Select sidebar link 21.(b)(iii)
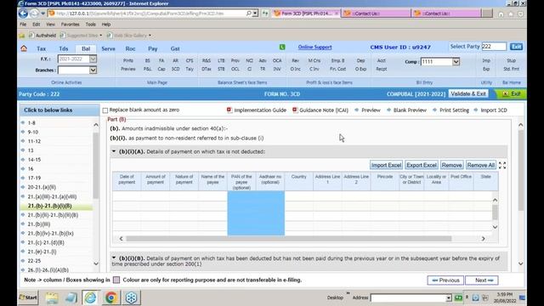The image size is (544, 306). coord(39,224)
